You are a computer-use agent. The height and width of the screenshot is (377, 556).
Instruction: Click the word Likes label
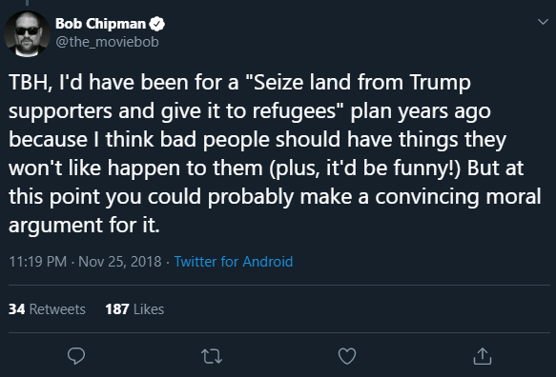149,309
